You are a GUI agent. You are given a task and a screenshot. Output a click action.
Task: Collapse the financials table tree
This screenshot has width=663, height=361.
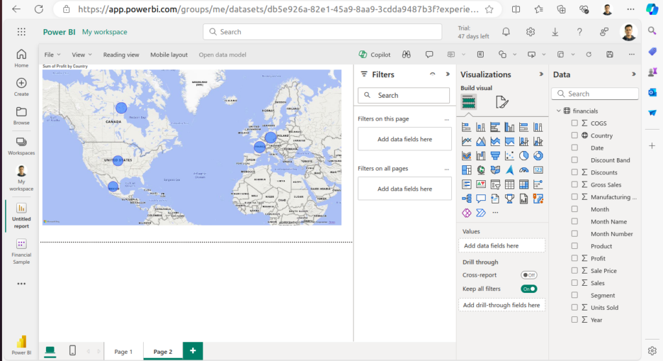point(558,111)
